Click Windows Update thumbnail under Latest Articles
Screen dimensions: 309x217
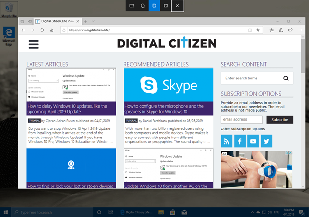[x=71, y=85]
